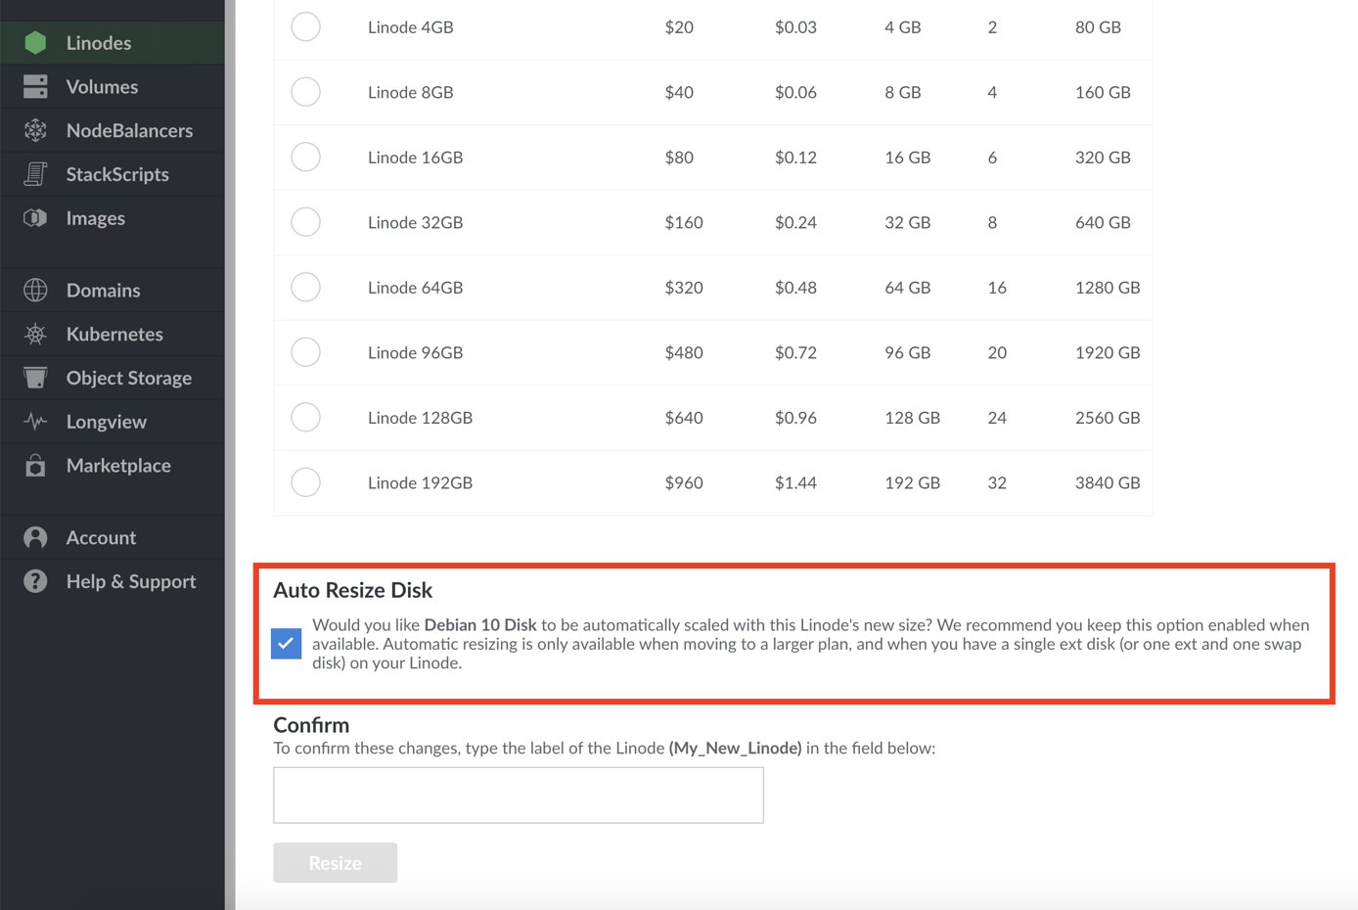Screen dimensions: 1358x910
Task: Open the Account menu item
Action: [101, 538]
